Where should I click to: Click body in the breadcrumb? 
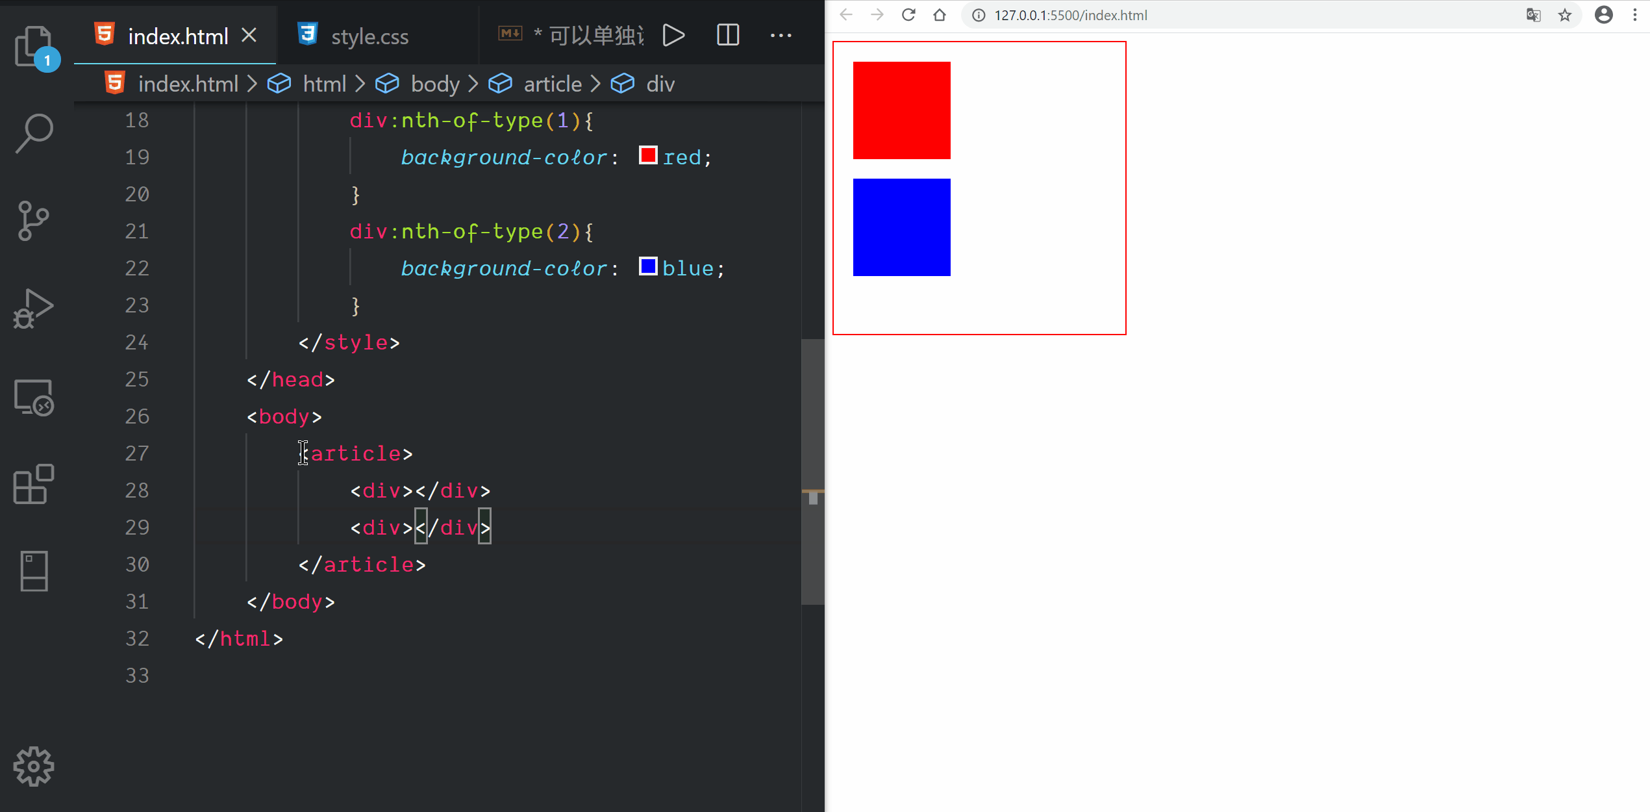pyautogui.click(x=435, y=84)
